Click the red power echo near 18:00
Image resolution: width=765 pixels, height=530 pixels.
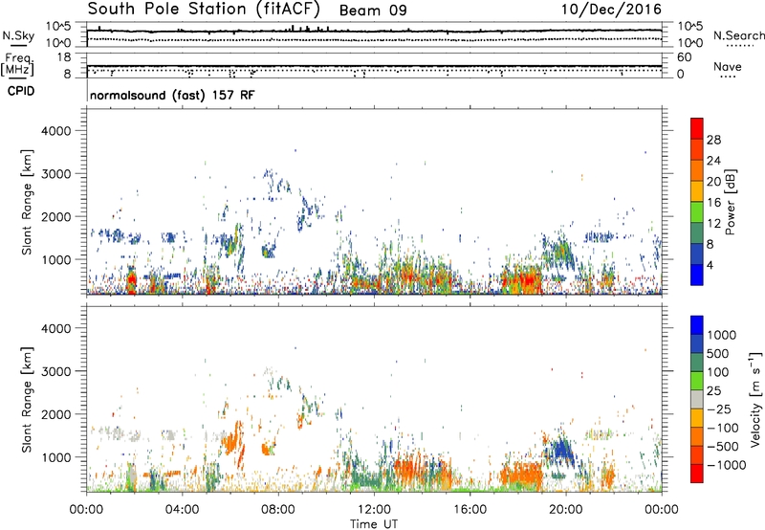(x=526, y=280)
